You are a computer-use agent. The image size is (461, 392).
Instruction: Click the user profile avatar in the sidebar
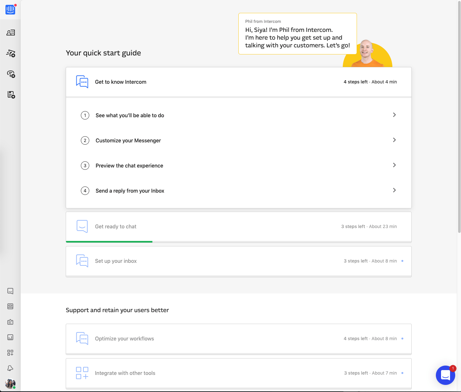(x=10, y=384)
